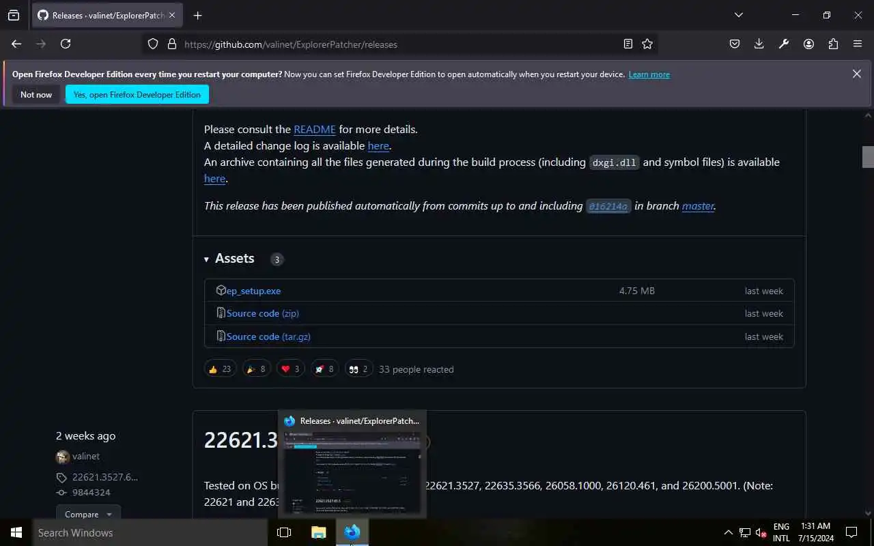Image resolution: width=874 pixels, height=546 pixels.
Task: Download ep_setup.exe asset
Action: pos(253,291)
